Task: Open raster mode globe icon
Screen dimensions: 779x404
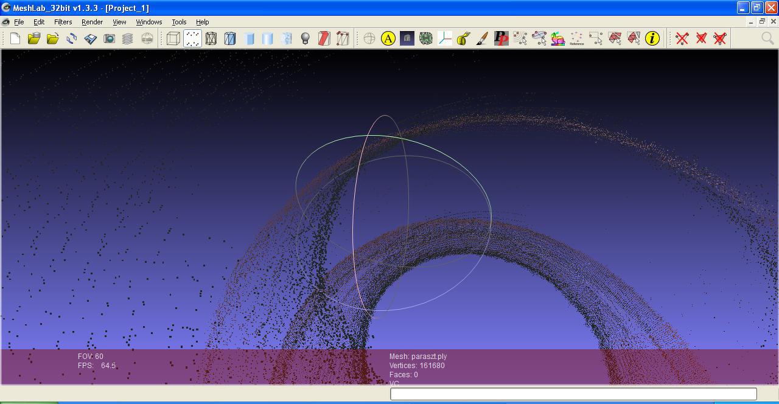Action: pos(147,38)
